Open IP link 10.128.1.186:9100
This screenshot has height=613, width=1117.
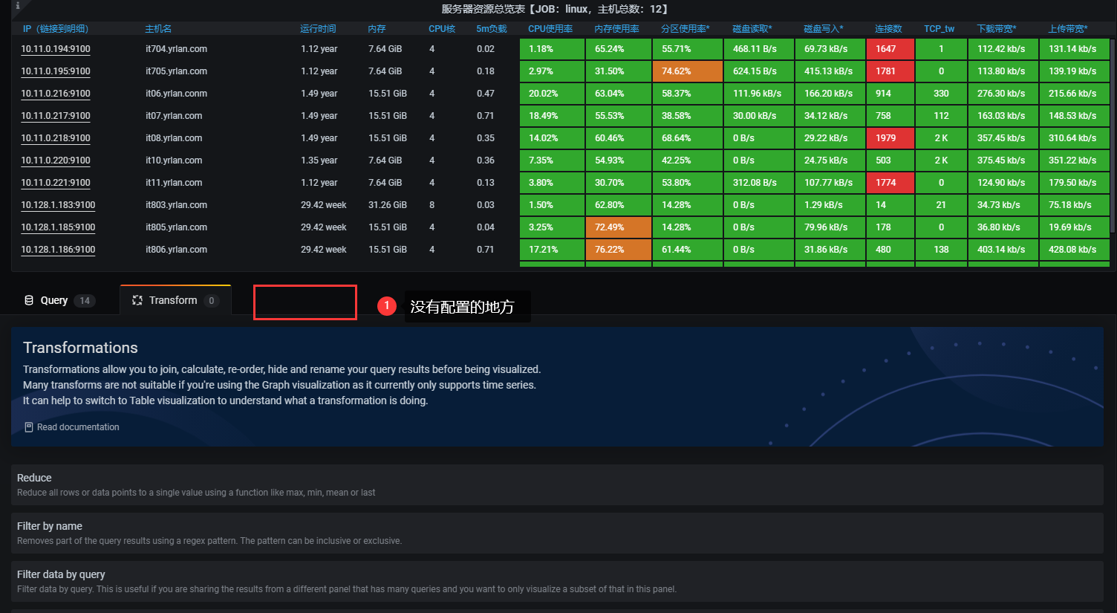pyautogui.click(x=58, y=250)
